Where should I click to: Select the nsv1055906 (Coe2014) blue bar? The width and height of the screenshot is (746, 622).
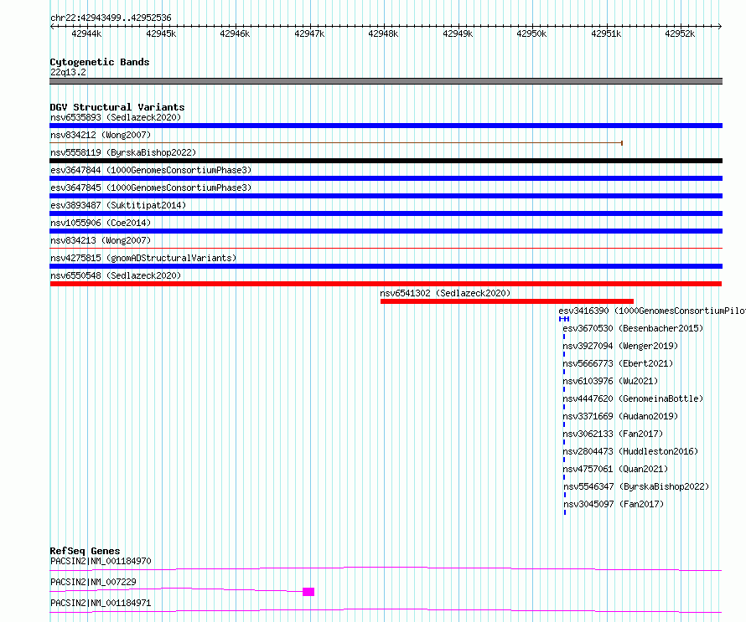click(386, 231)
